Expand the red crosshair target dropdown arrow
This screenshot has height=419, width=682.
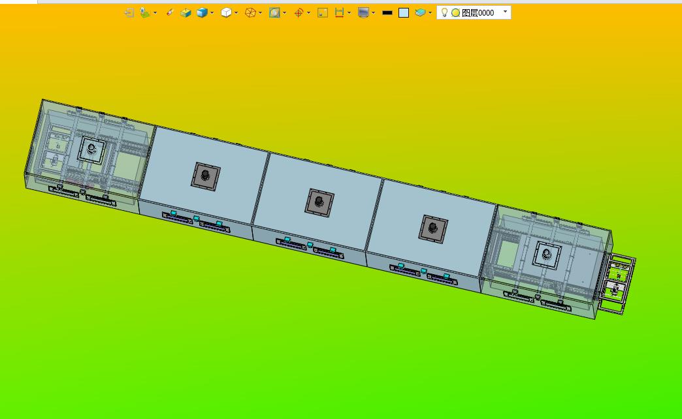(x=309, y=13)
